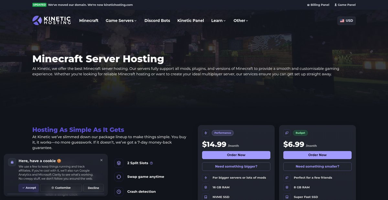Expand the Other dropdown menu

pyautogui.click(x=241, y=21)
